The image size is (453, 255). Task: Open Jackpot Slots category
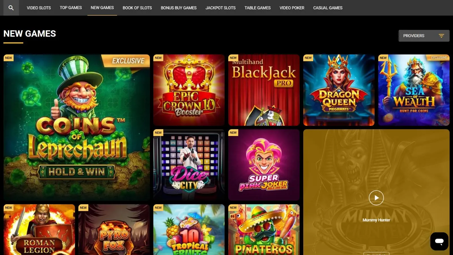pyautogui.click(x=221, y=8)
